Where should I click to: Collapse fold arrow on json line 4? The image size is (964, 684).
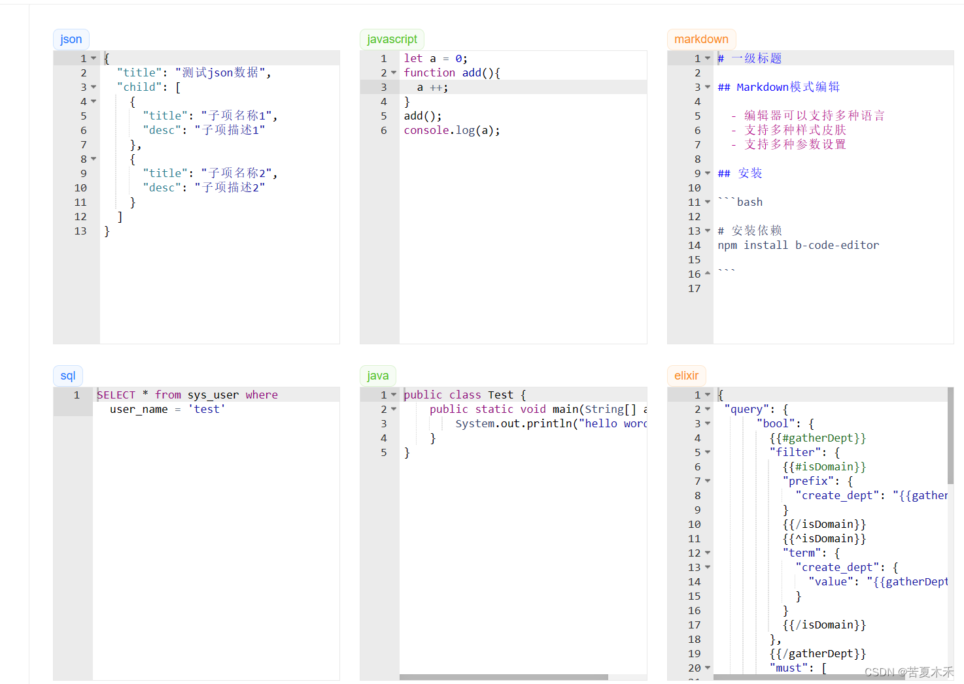94,101
